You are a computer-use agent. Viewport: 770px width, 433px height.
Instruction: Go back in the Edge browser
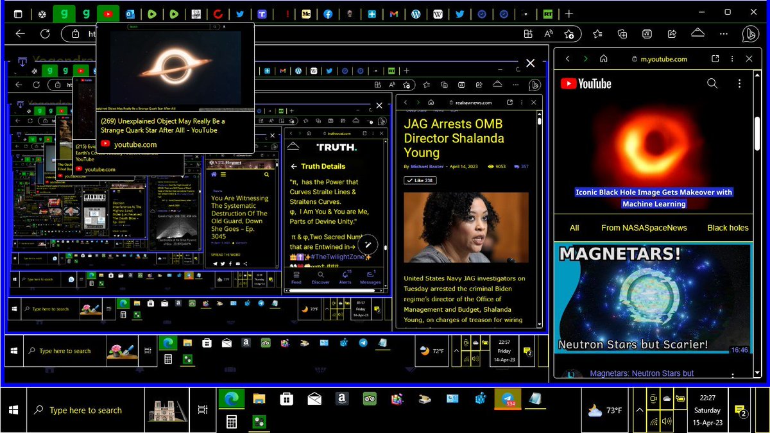[x=21, y=34]
